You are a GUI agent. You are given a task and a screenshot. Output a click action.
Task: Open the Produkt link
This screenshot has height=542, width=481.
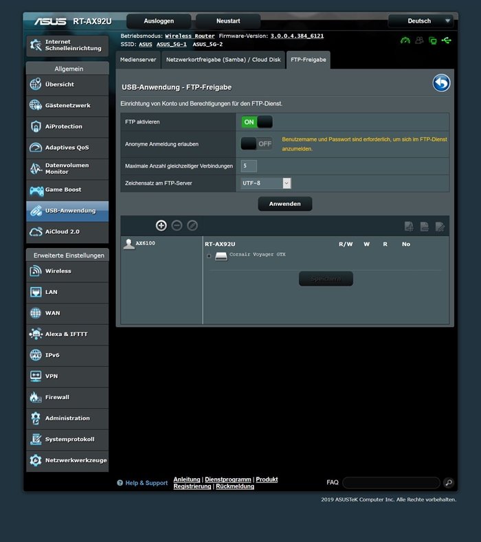pos(267,479)
